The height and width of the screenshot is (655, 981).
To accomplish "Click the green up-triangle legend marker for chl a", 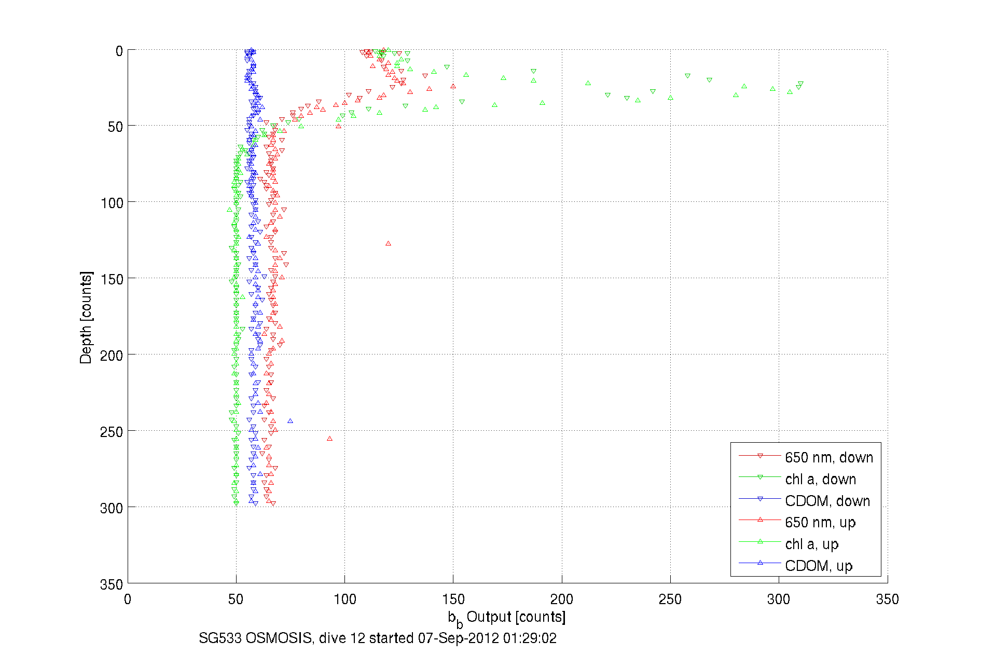I will tap(760, 541).
